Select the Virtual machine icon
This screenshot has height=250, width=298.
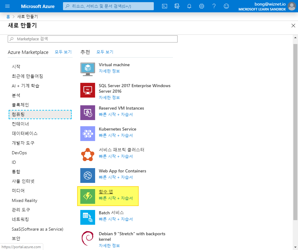pyautogui.click(x=88, y=69)
